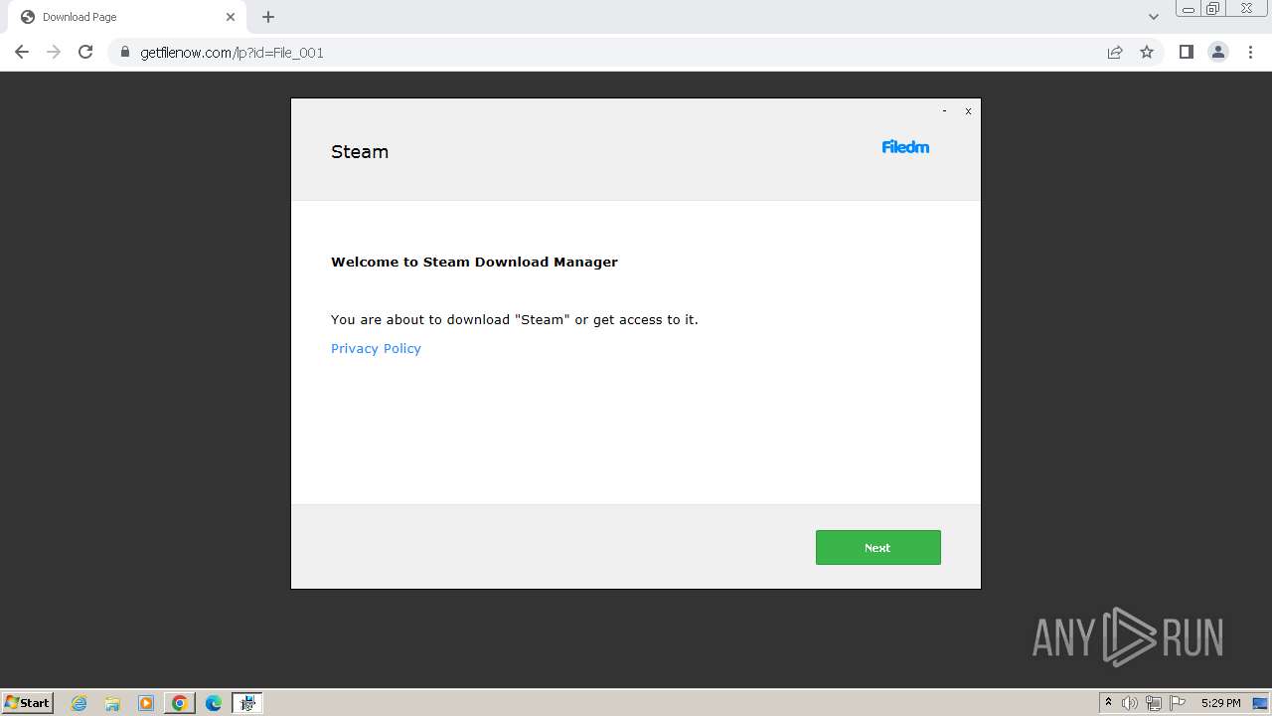This screenshot has width=1272, height=716.
Task: Open Windows Media Player from taskbar
Action: point(146,703)
